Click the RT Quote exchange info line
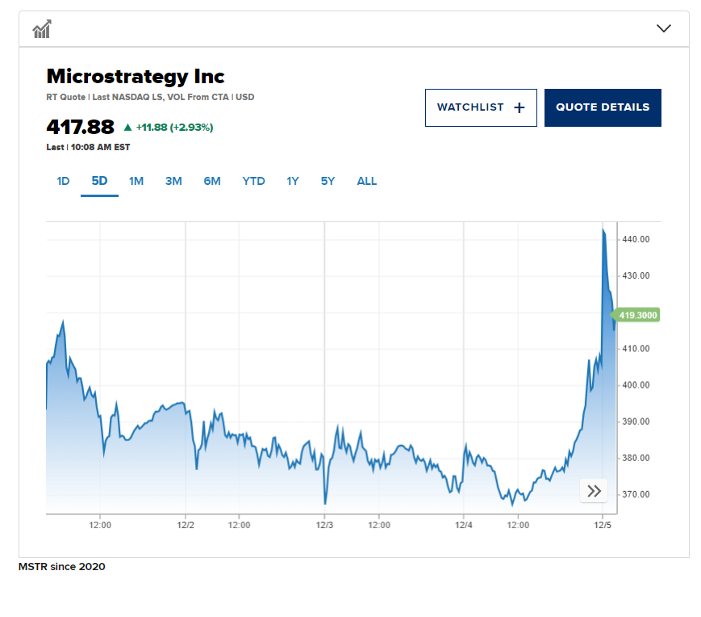Image resolution: width=701 pixels, height=617 pixels. click(150, 97)
